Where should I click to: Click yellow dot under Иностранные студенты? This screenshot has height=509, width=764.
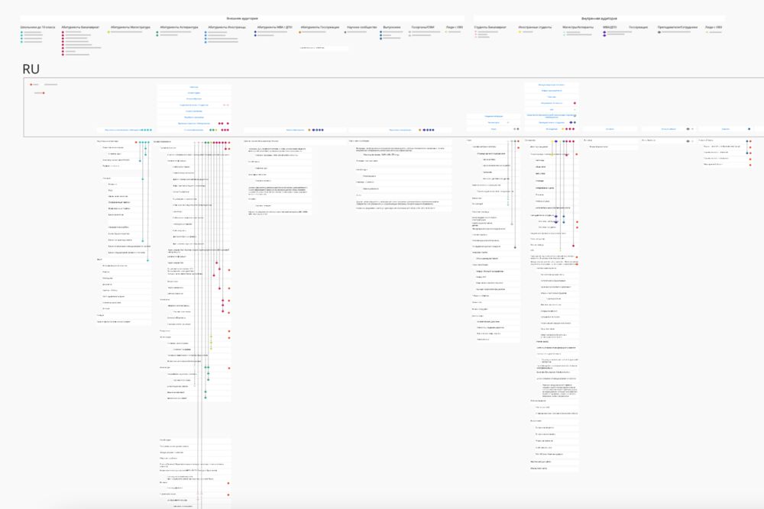(520, 32)
